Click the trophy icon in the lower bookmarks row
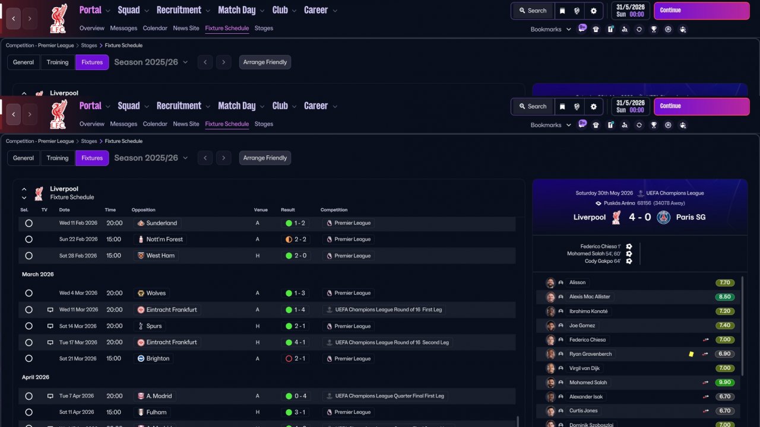The image size is (760, 427). [654, 125]
